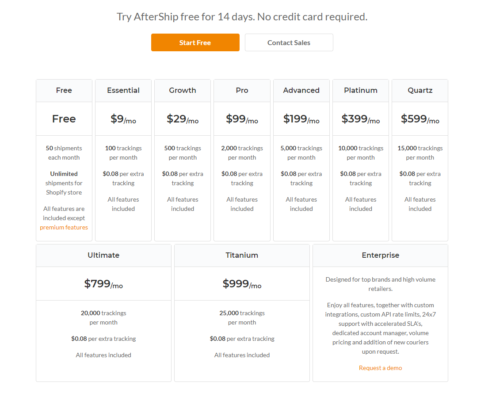Click the Enterprise plan header
This screenshot has height=393, width=492.
[x=380, y=255]
